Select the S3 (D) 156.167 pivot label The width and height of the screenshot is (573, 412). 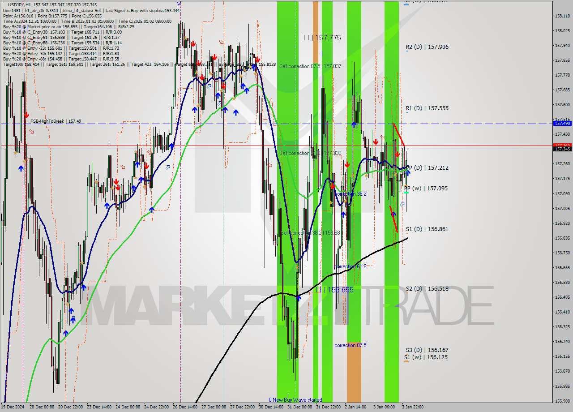pos(427,350)
